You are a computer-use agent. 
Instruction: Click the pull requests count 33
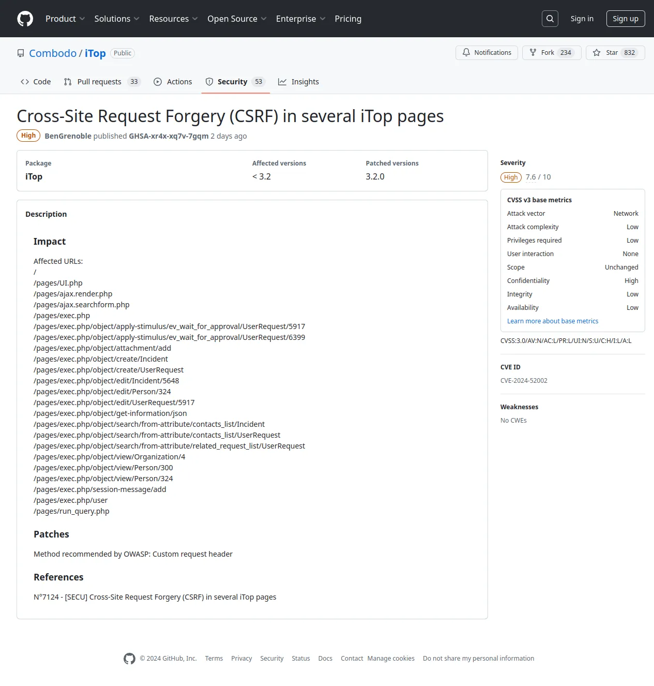(134, 82)
